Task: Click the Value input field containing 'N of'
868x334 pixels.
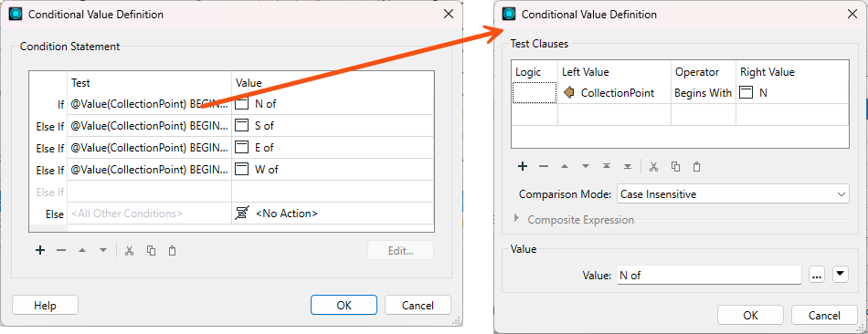Action: pyautogui.click(x=709, y=275)
